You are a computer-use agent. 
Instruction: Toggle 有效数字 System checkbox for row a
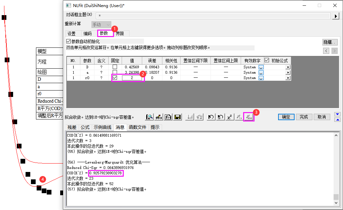(x=261, y=73)
